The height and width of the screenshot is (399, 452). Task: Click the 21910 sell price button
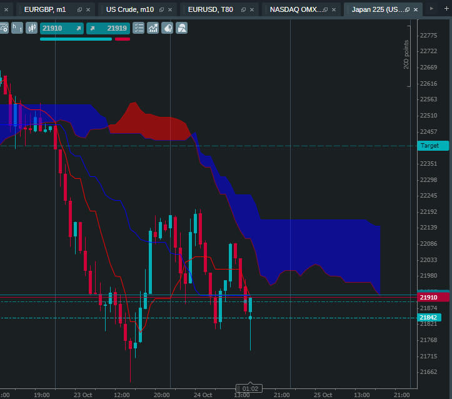click(62, 28)
